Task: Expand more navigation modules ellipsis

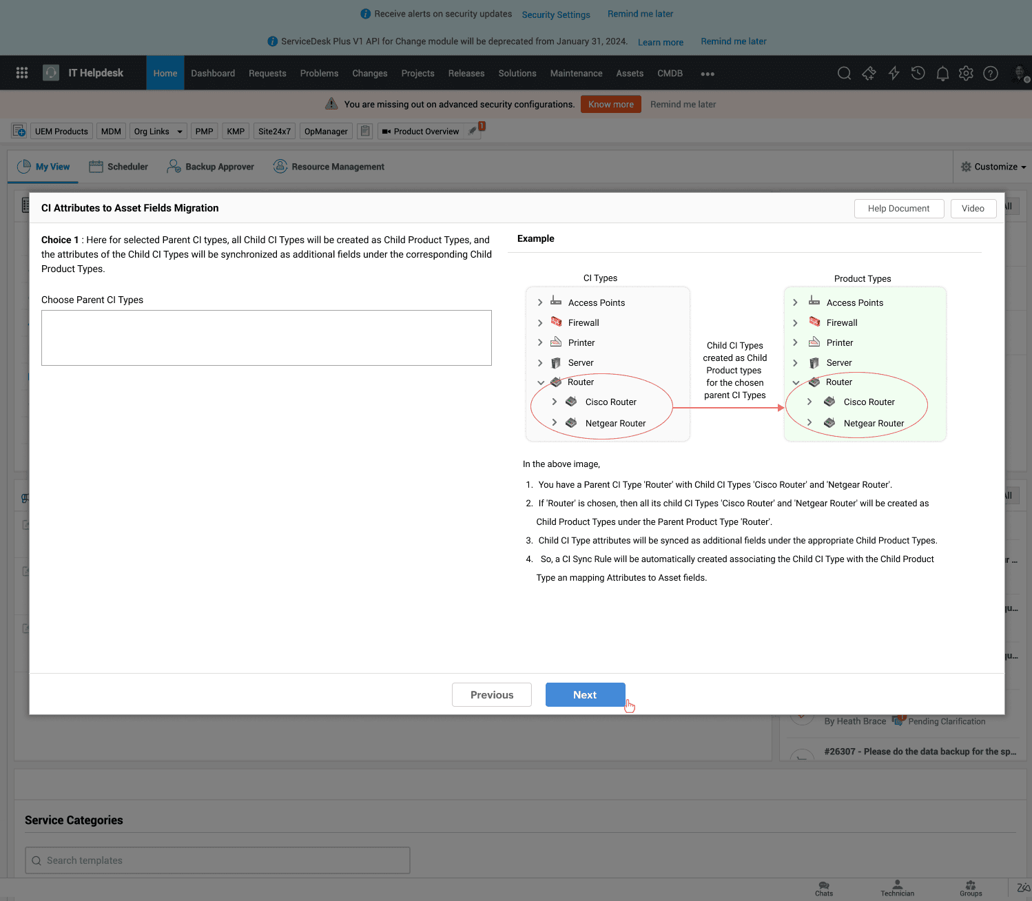Action: pyautogui.click(x=708, y=74)
